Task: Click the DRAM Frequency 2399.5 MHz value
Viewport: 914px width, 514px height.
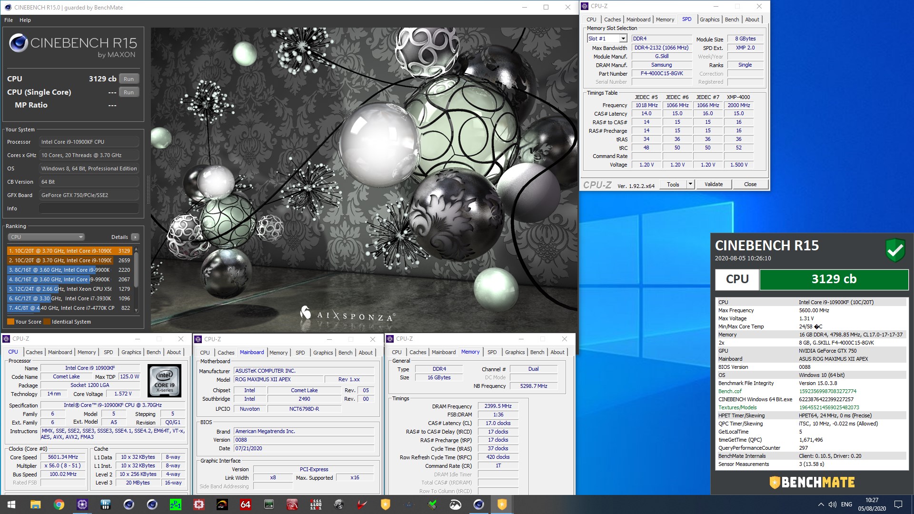Action: 498,406
